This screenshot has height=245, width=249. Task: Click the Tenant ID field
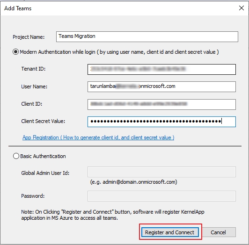click(x=161, y=69)
